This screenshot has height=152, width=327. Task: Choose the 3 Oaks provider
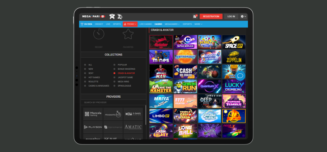click(x=133, y=114)
